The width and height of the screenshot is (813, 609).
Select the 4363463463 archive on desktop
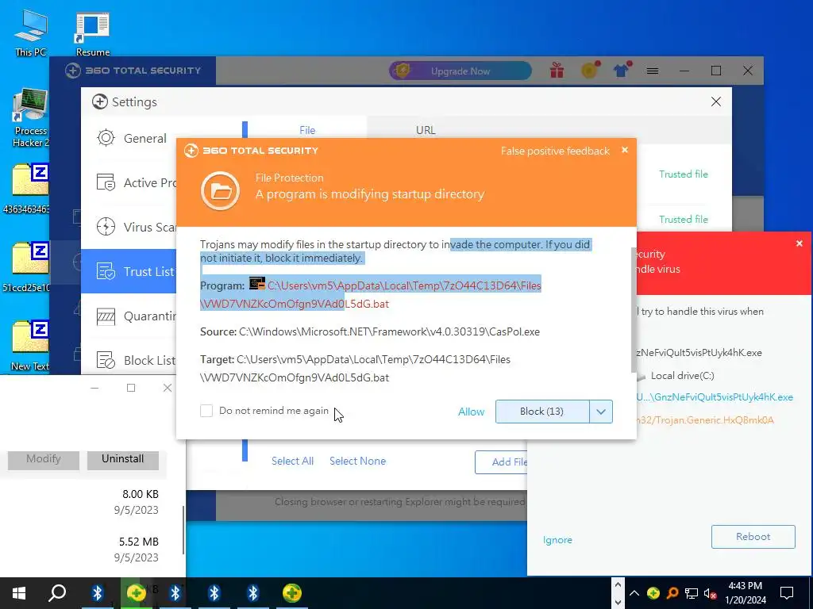point(27,189)
